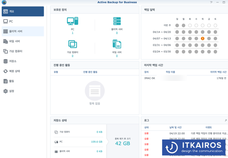Open the PC count link showing 1
228x158 pixels.
click(x=73, y=33)
